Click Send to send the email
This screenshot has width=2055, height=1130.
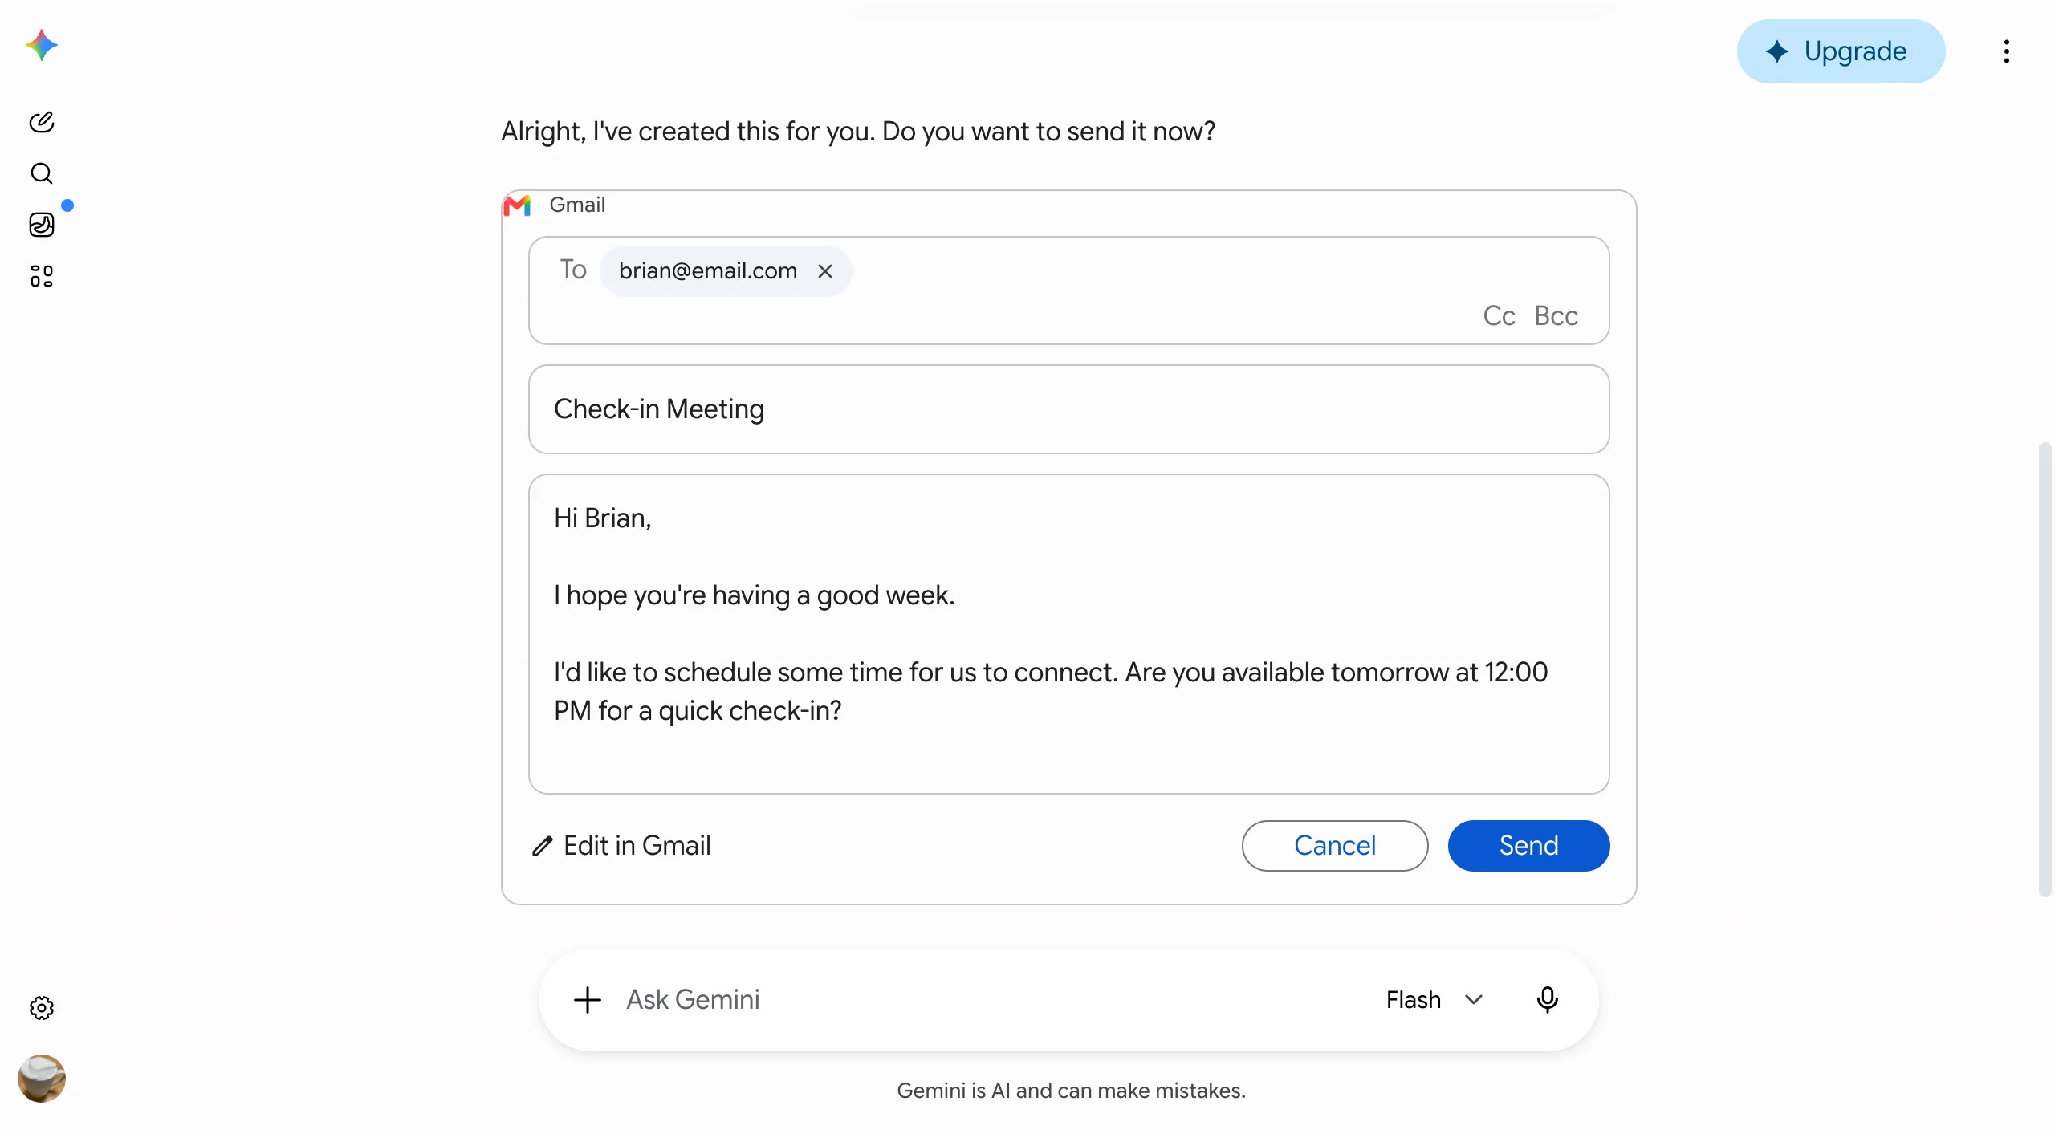click(x=1528, y=846)
